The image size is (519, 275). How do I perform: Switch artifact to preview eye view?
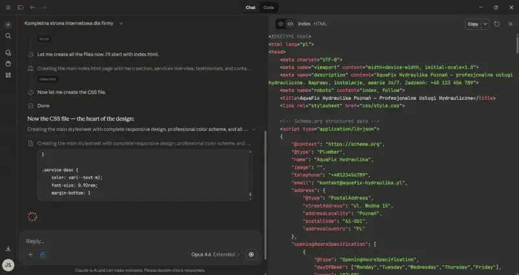[x=281, y=24]
